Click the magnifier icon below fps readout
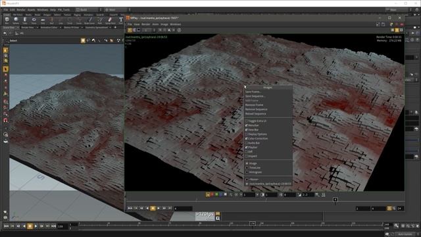Image resolution: width=421 pixels, height=237 pixels. tap(218, 218)
